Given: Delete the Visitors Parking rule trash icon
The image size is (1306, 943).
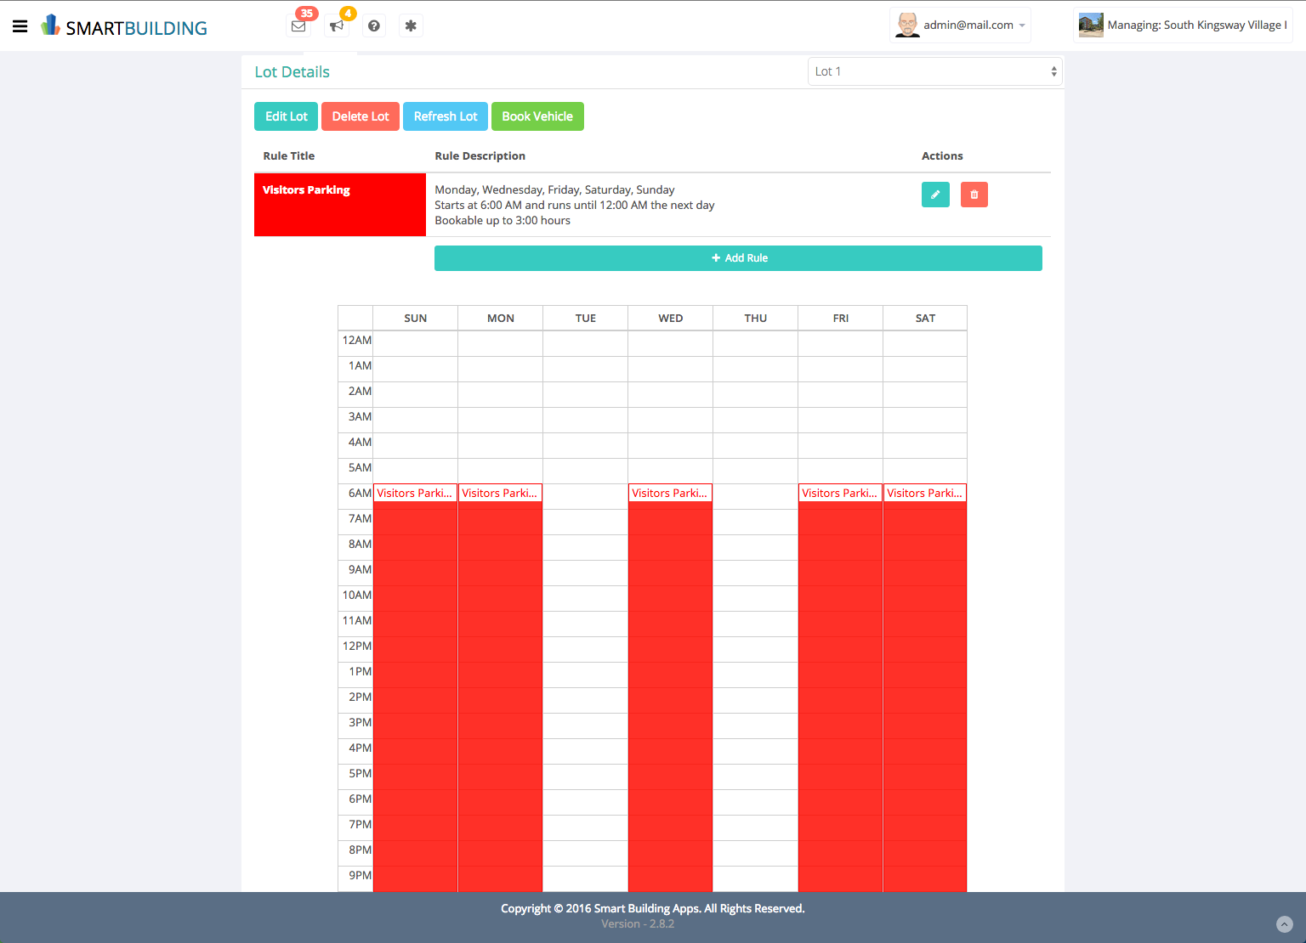Looking at the screenshot, I should (974, 195).
